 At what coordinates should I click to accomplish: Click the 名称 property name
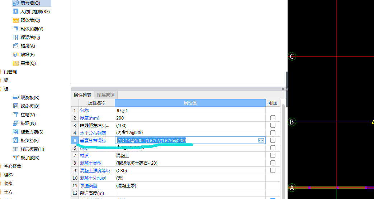coord(84,111)
